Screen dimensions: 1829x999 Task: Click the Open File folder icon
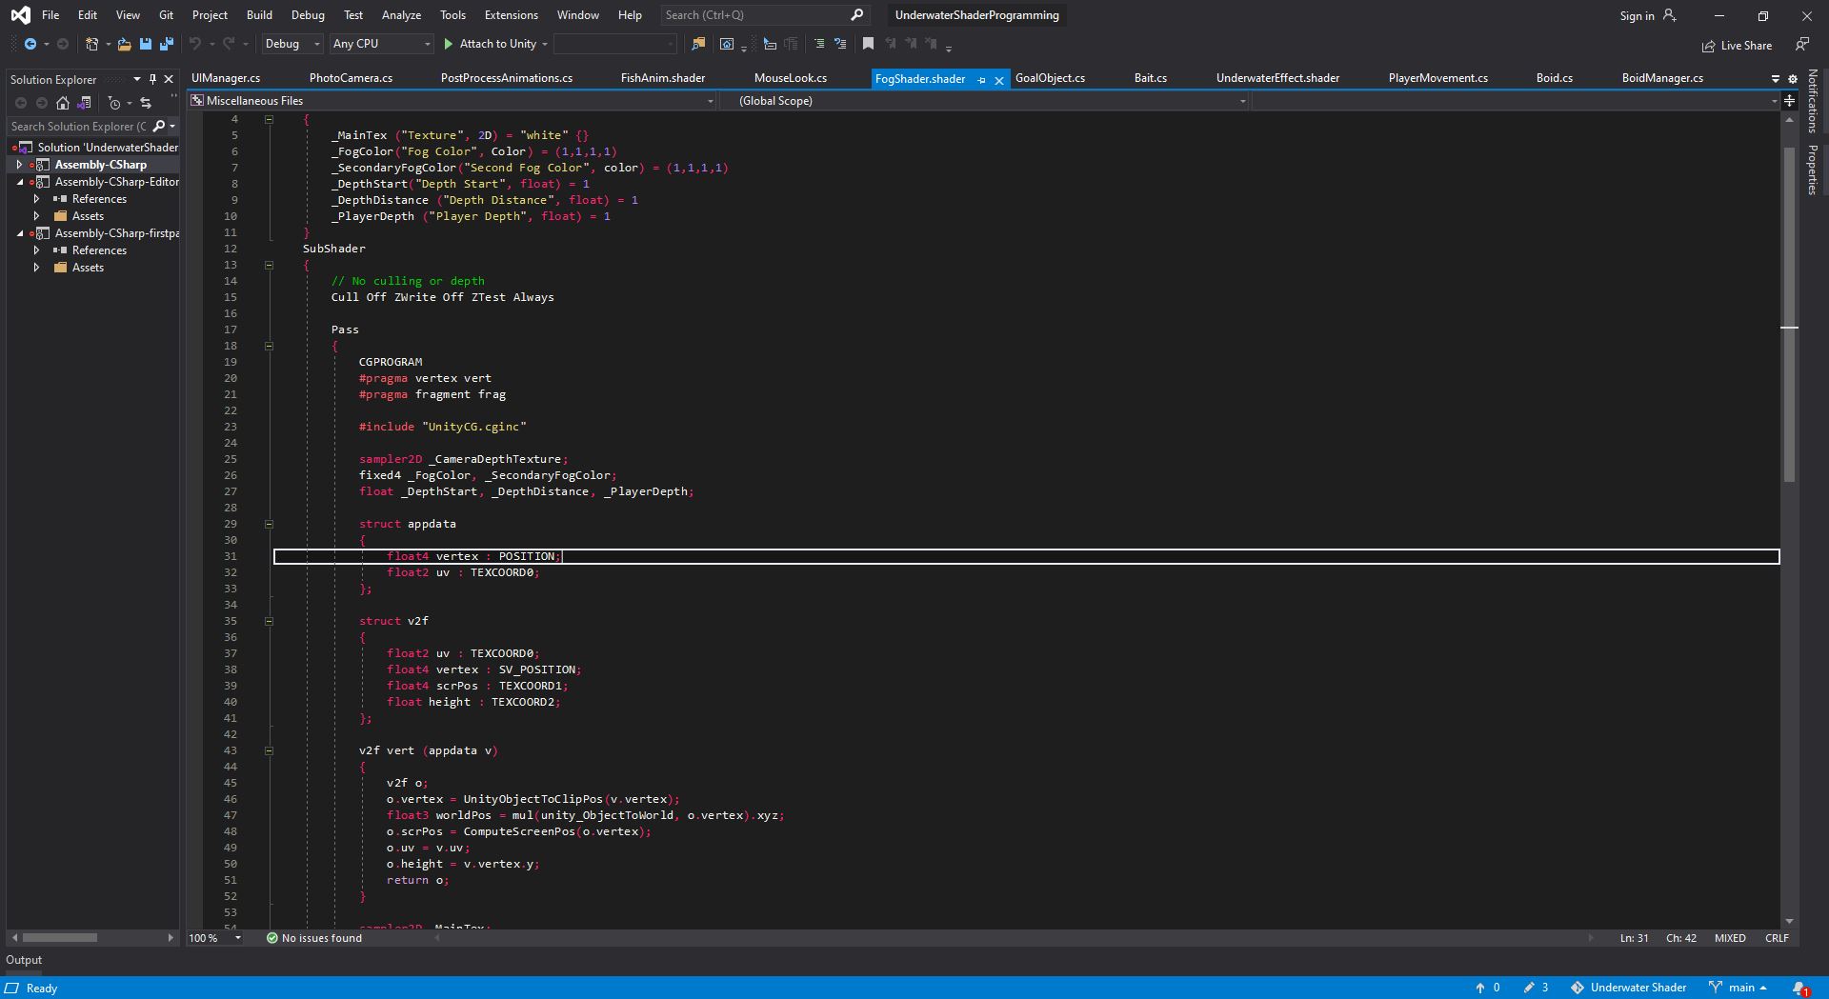(x=124, y=44)
